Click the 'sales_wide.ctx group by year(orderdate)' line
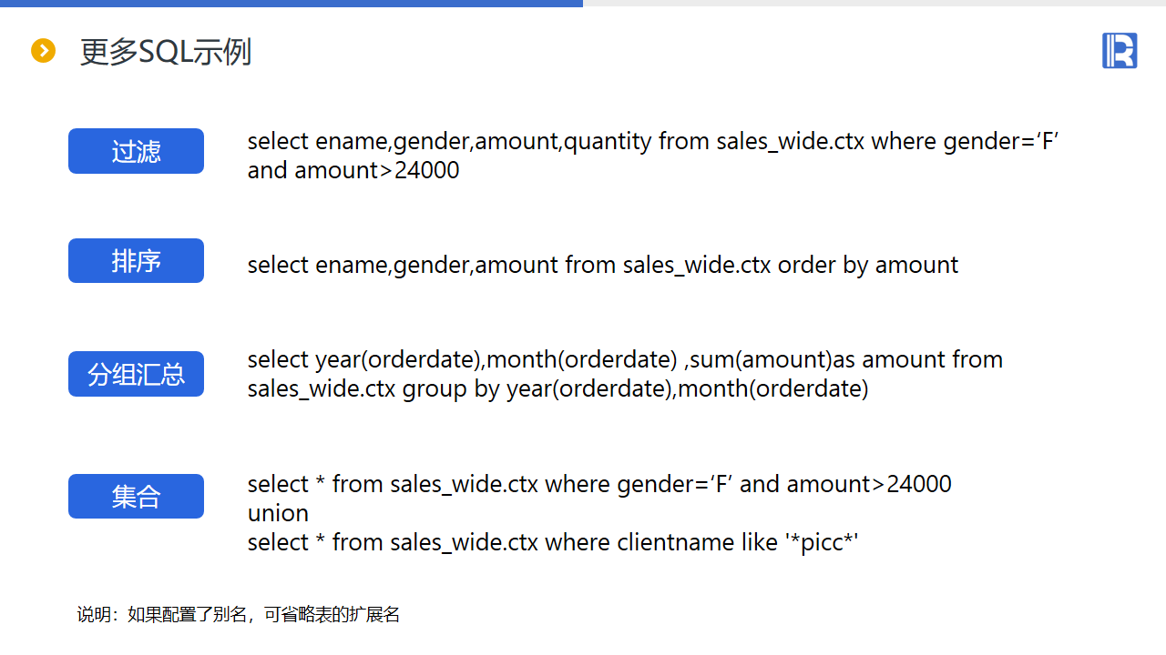 pos(557,389)
